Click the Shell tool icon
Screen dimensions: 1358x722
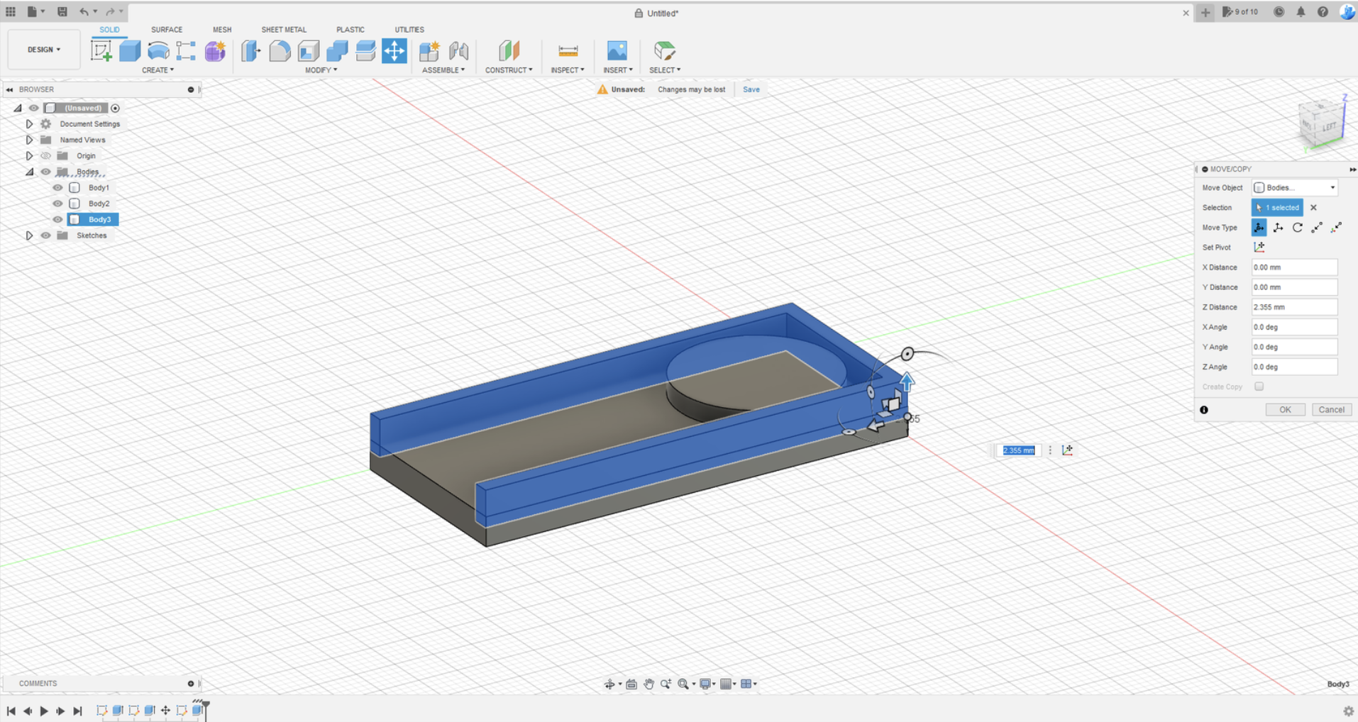pos(309,51)
